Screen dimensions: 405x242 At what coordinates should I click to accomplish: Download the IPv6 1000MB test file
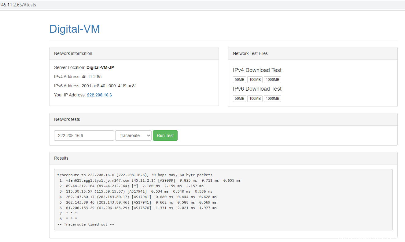pos(272,99)
